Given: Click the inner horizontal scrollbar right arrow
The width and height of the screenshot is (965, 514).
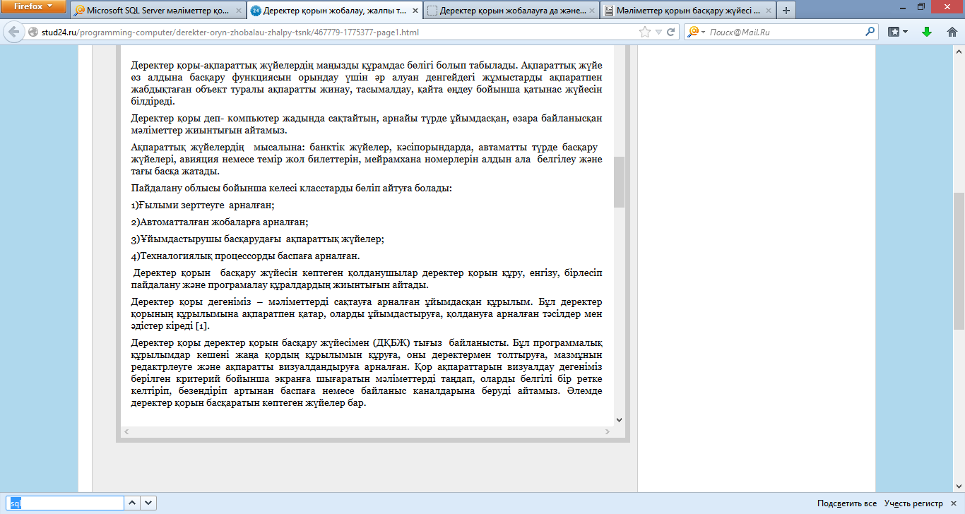Looking at the screenshot, I should point(608,431).
